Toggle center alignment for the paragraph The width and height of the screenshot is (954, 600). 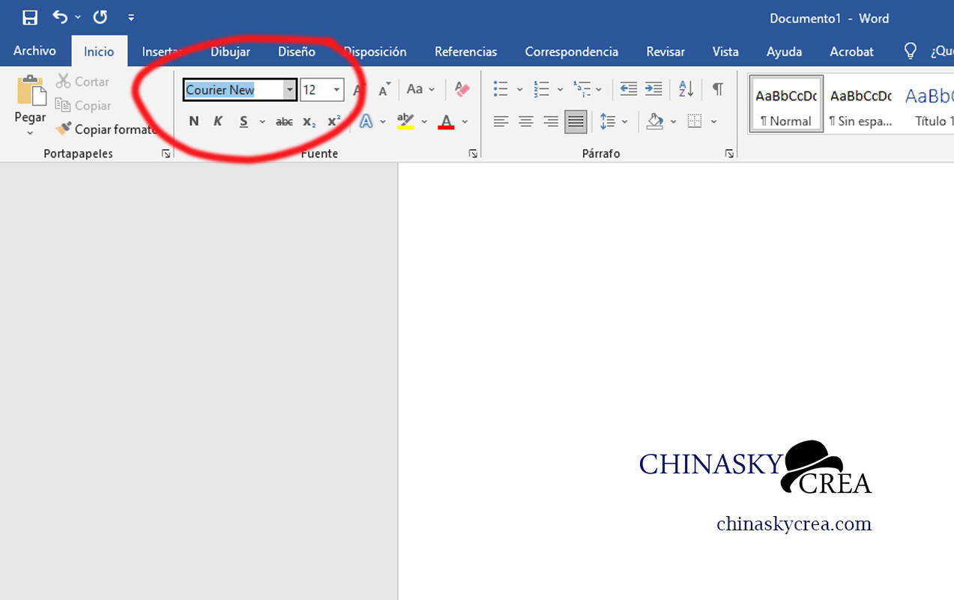pos(525,121)
